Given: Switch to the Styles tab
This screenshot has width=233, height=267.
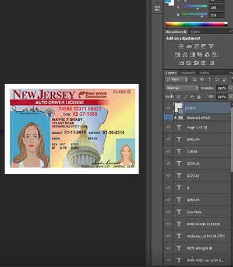Looking at the screenshot, I should (x=195, y=31).
